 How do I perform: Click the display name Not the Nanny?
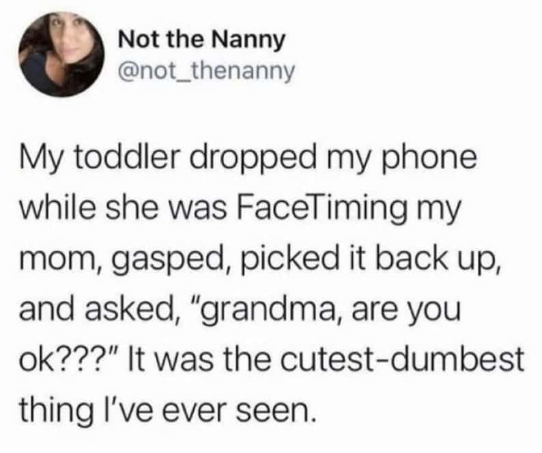coord(201,40)
